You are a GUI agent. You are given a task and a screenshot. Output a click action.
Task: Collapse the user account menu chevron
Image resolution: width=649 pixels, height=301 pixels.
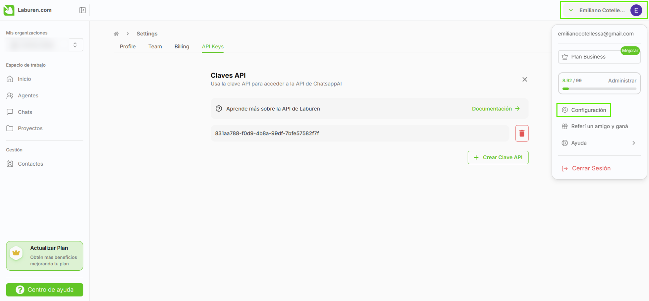[x=571, y=10]
